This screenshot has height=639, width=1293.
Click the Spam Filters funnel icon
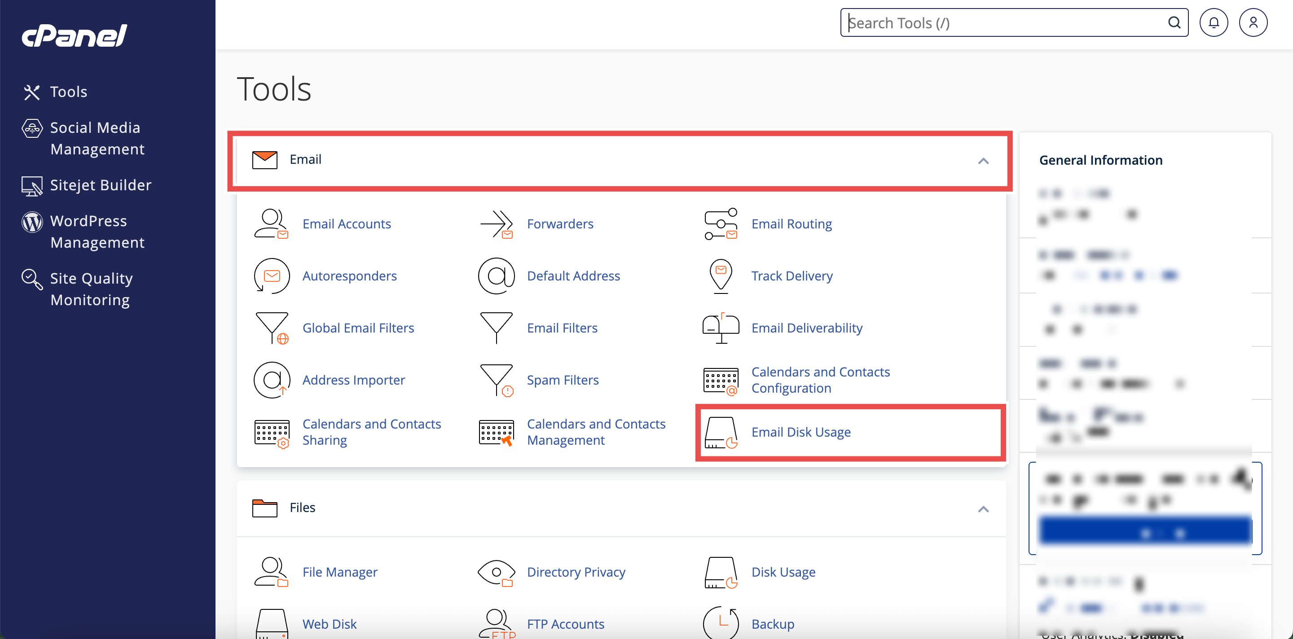(x=497, y=380)
